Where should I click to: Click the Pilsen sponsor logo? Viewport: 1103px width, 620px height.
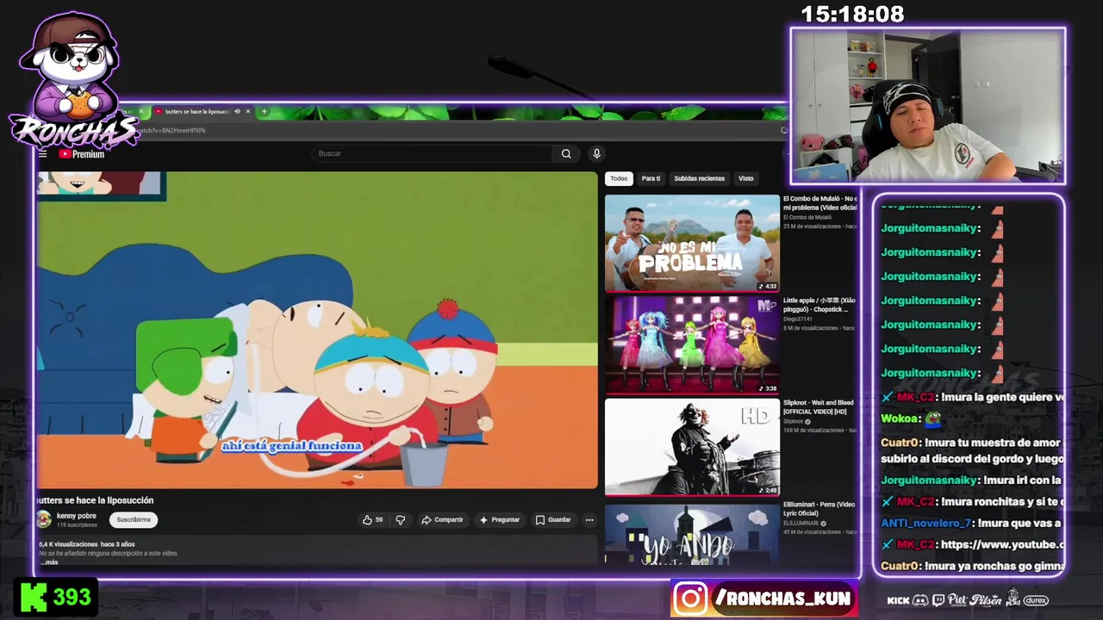[x=986, y=600]
